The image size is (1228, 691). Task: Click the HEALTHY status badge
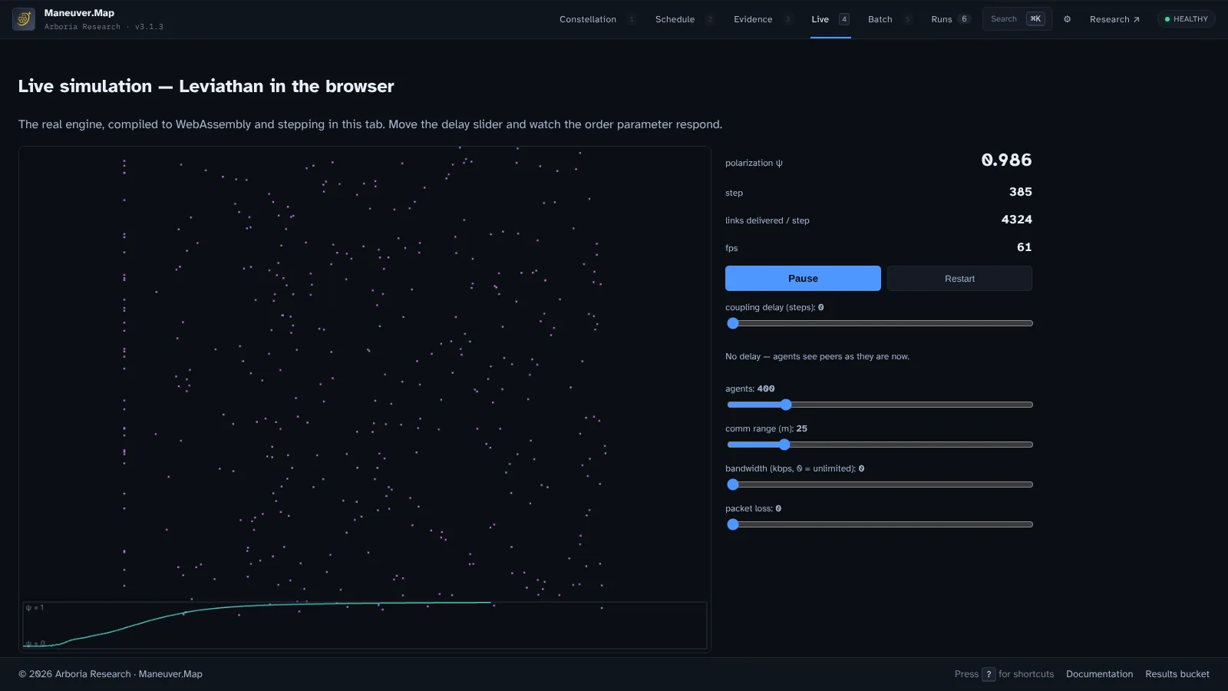pyautogui.click(x=1186, y=19)
